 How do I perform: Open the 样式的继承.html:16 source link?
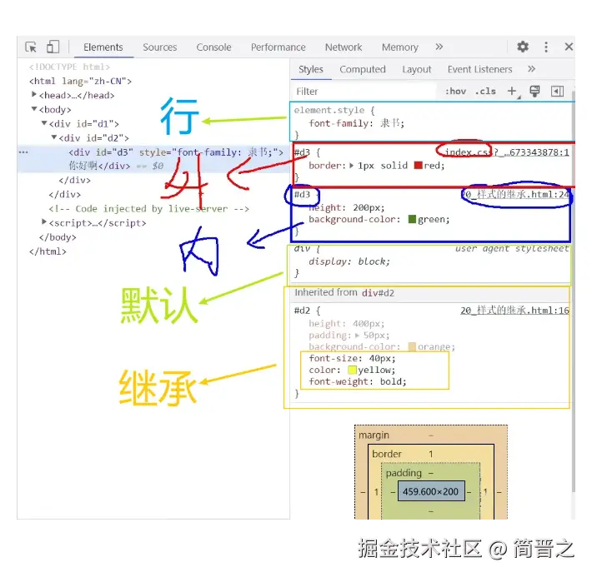click(514, 311)
